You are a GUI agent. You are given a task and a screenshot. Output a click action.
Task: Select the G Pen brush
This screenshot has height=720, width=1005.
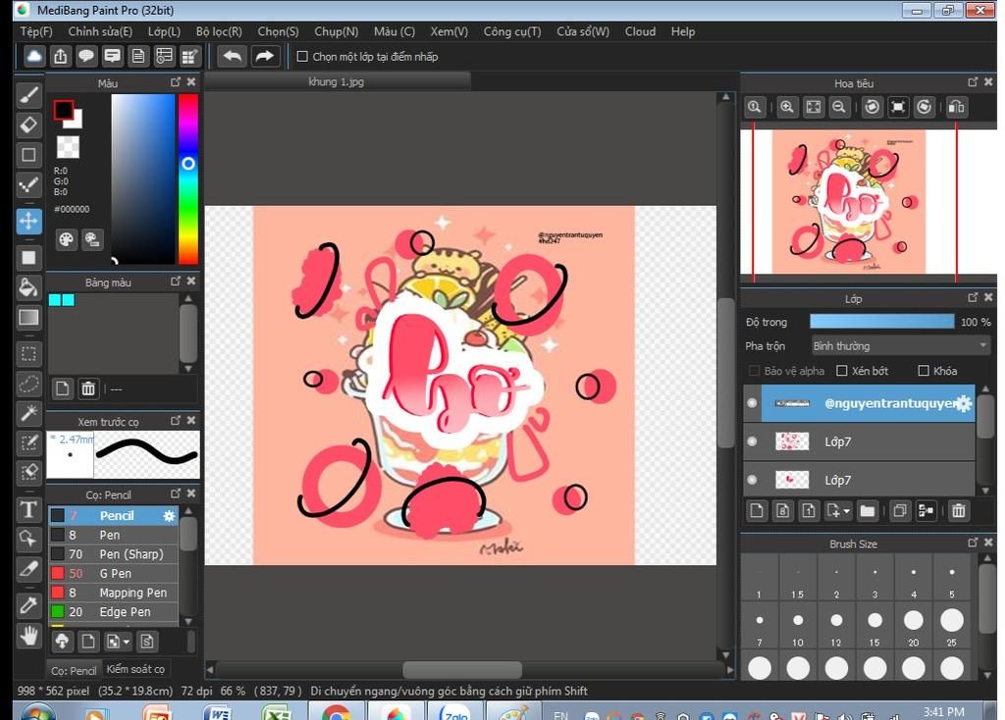pos(113,573)
